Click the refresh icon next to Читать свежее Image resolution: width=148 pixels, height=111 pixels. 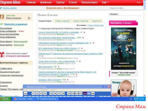pos(1,8)
